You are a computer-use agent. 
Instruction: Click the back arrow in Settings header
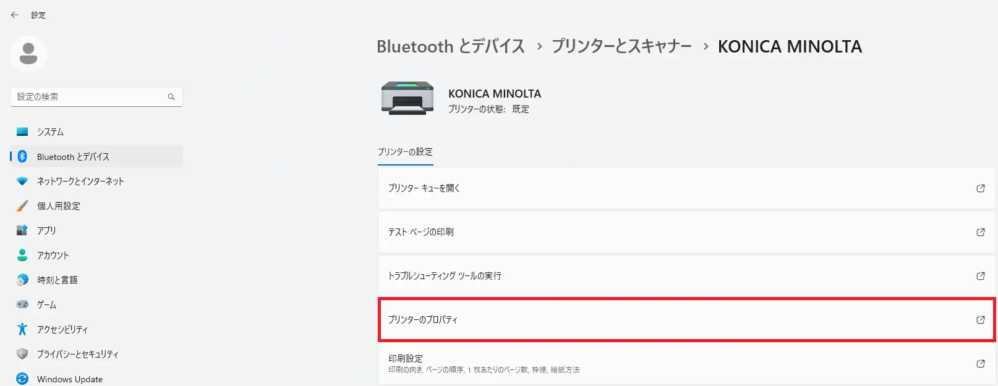pyautogui.click(x=15, y=15)
